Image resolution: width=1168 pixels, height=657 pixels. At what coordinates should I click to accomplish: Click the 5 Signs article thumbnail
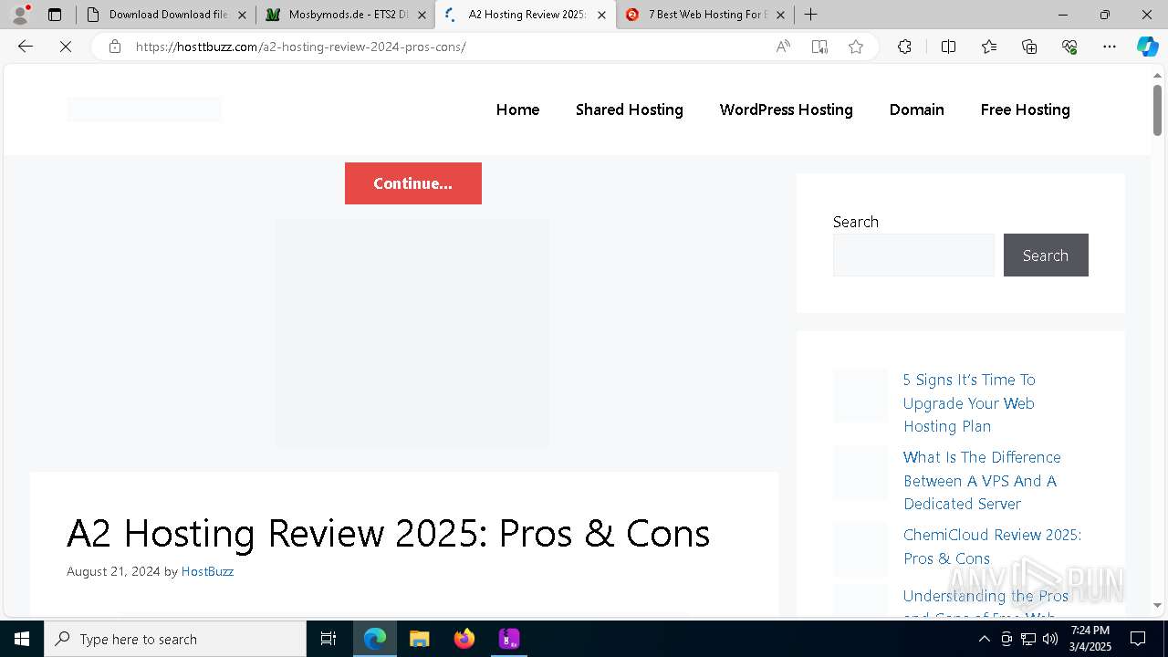point(860,395)
